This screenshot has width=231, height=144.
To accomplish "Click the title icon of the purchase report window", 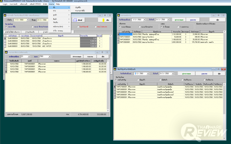I will click(5, 15).
